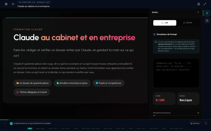The image size is (211, 131).
Task: Click the info icon in the warning box
Action: tap(156, 42)
